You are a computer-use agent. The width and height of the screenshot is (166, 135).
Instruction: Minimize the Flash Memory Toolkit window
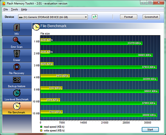pyautogui.click(x=144, y=2)
